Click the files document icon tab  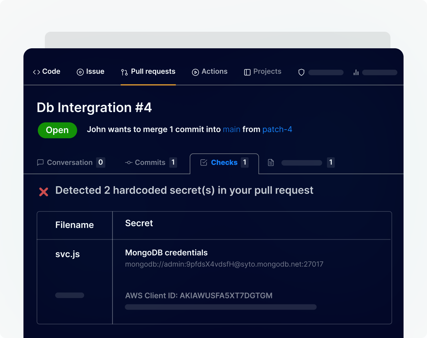[x=271, y=162]
